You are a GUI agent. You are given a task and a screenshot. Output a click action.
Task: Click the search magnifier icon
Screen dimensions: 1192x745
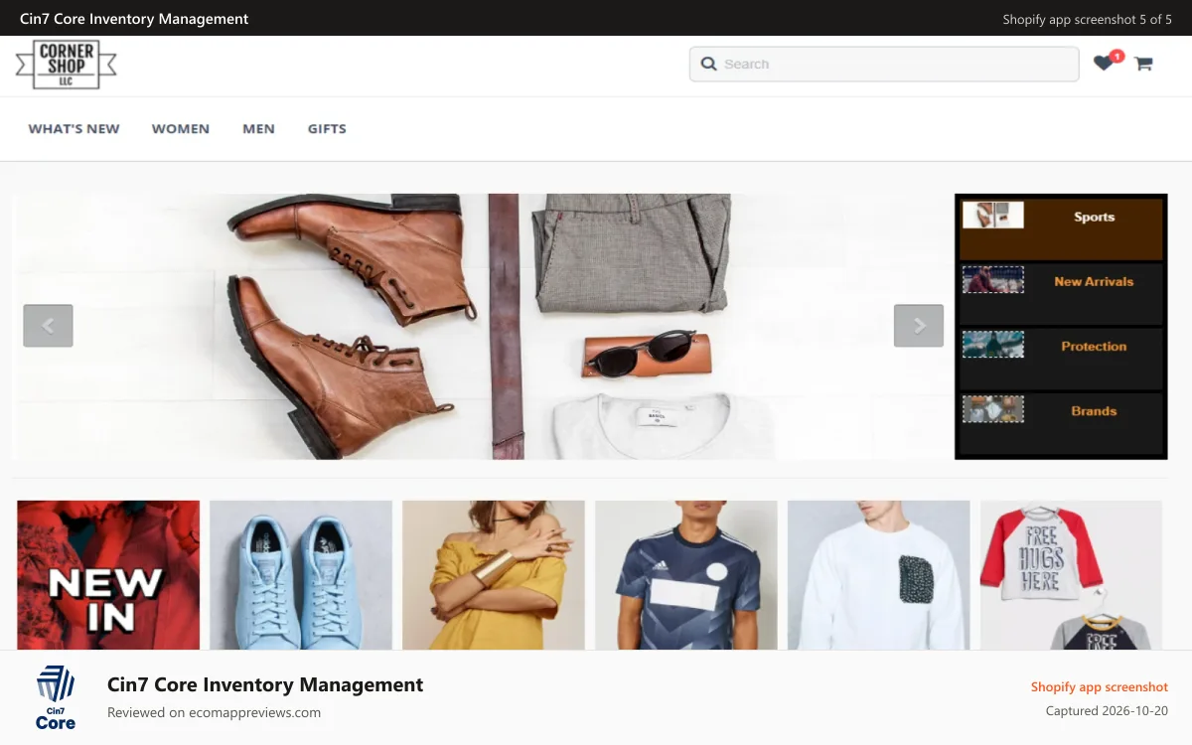tap(708, 64)
